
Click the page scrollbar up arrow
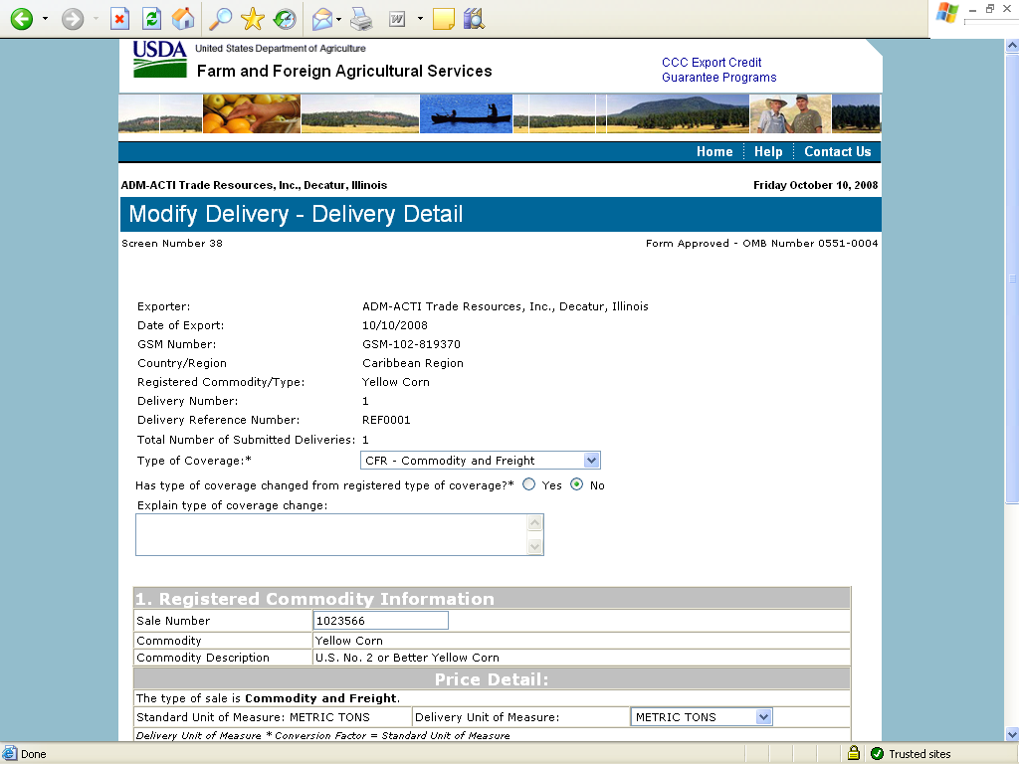1012,46
